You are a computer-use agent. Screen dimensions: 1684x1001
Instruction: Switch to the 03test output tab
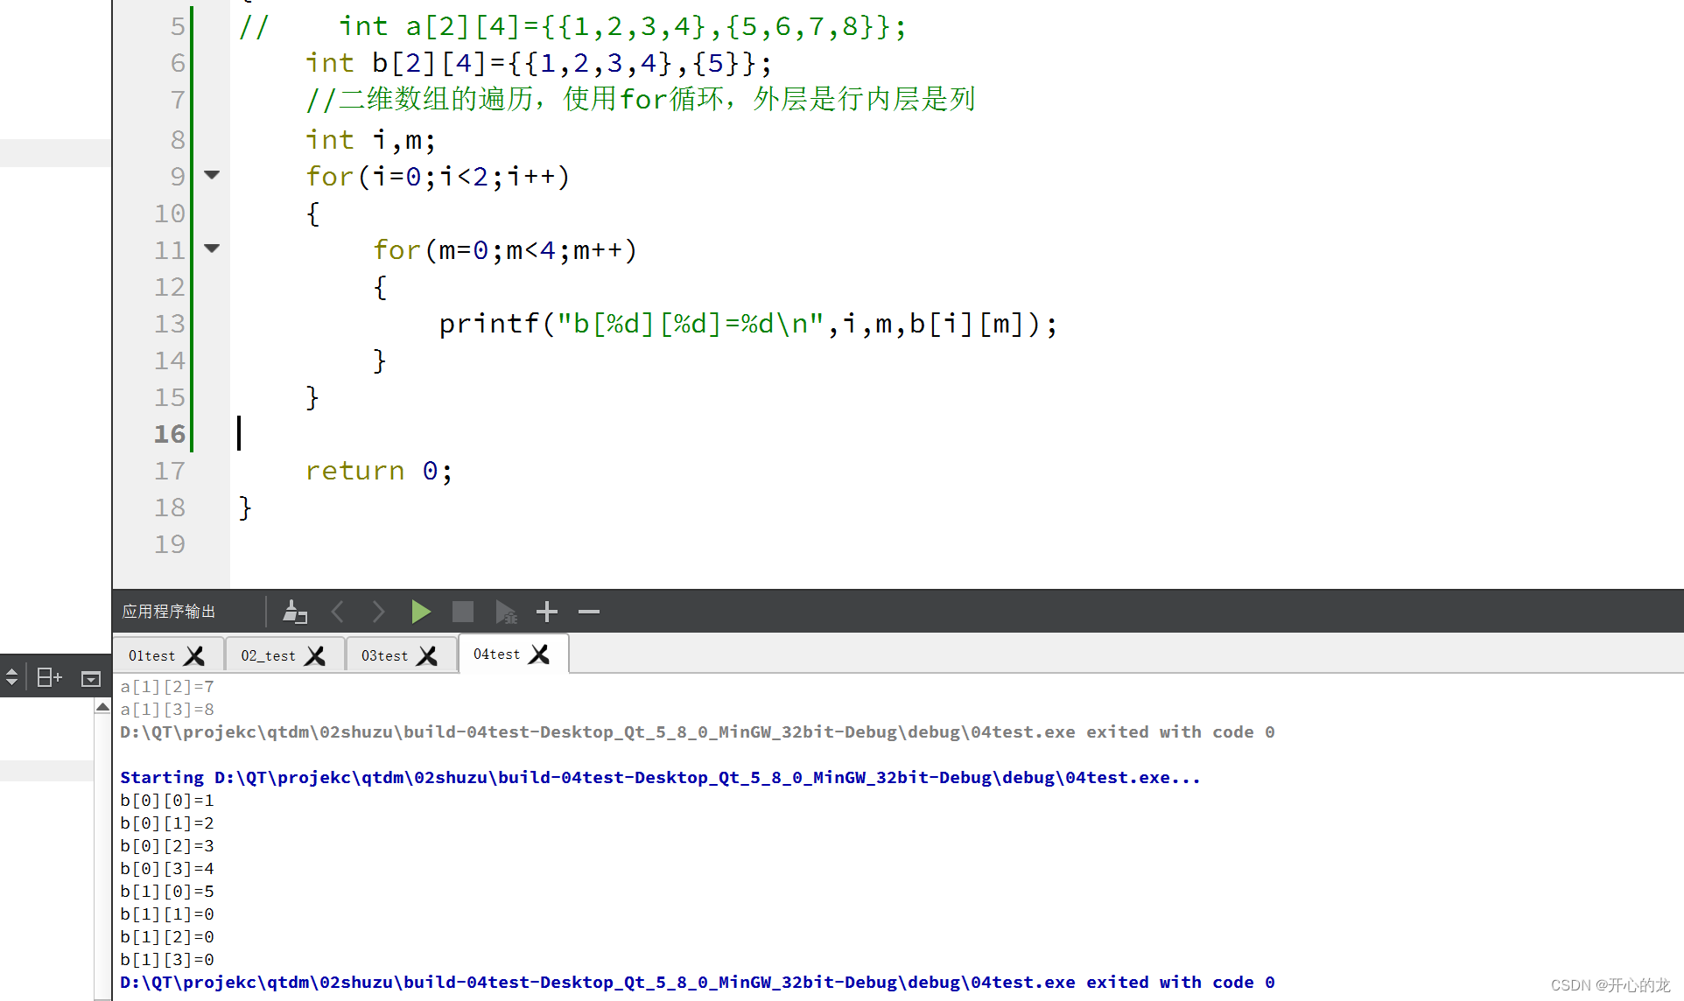384,655
